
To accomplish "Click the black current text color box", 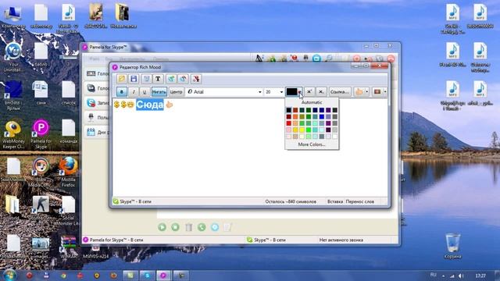I will pyautogui.click(x=291, y=92).
